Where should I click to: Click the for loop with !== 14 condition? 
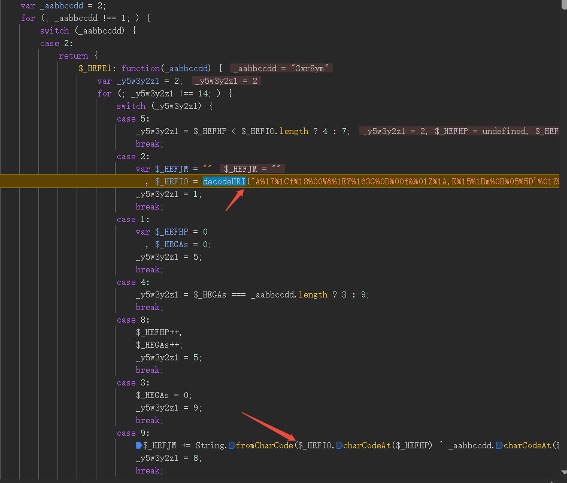point(165,93)
